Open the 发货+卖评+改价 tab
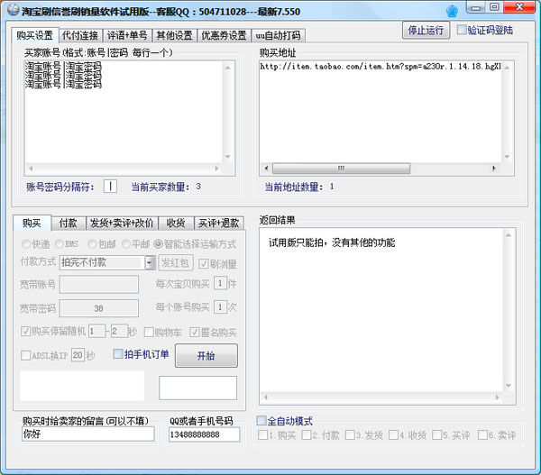 (x=122, y=224)
